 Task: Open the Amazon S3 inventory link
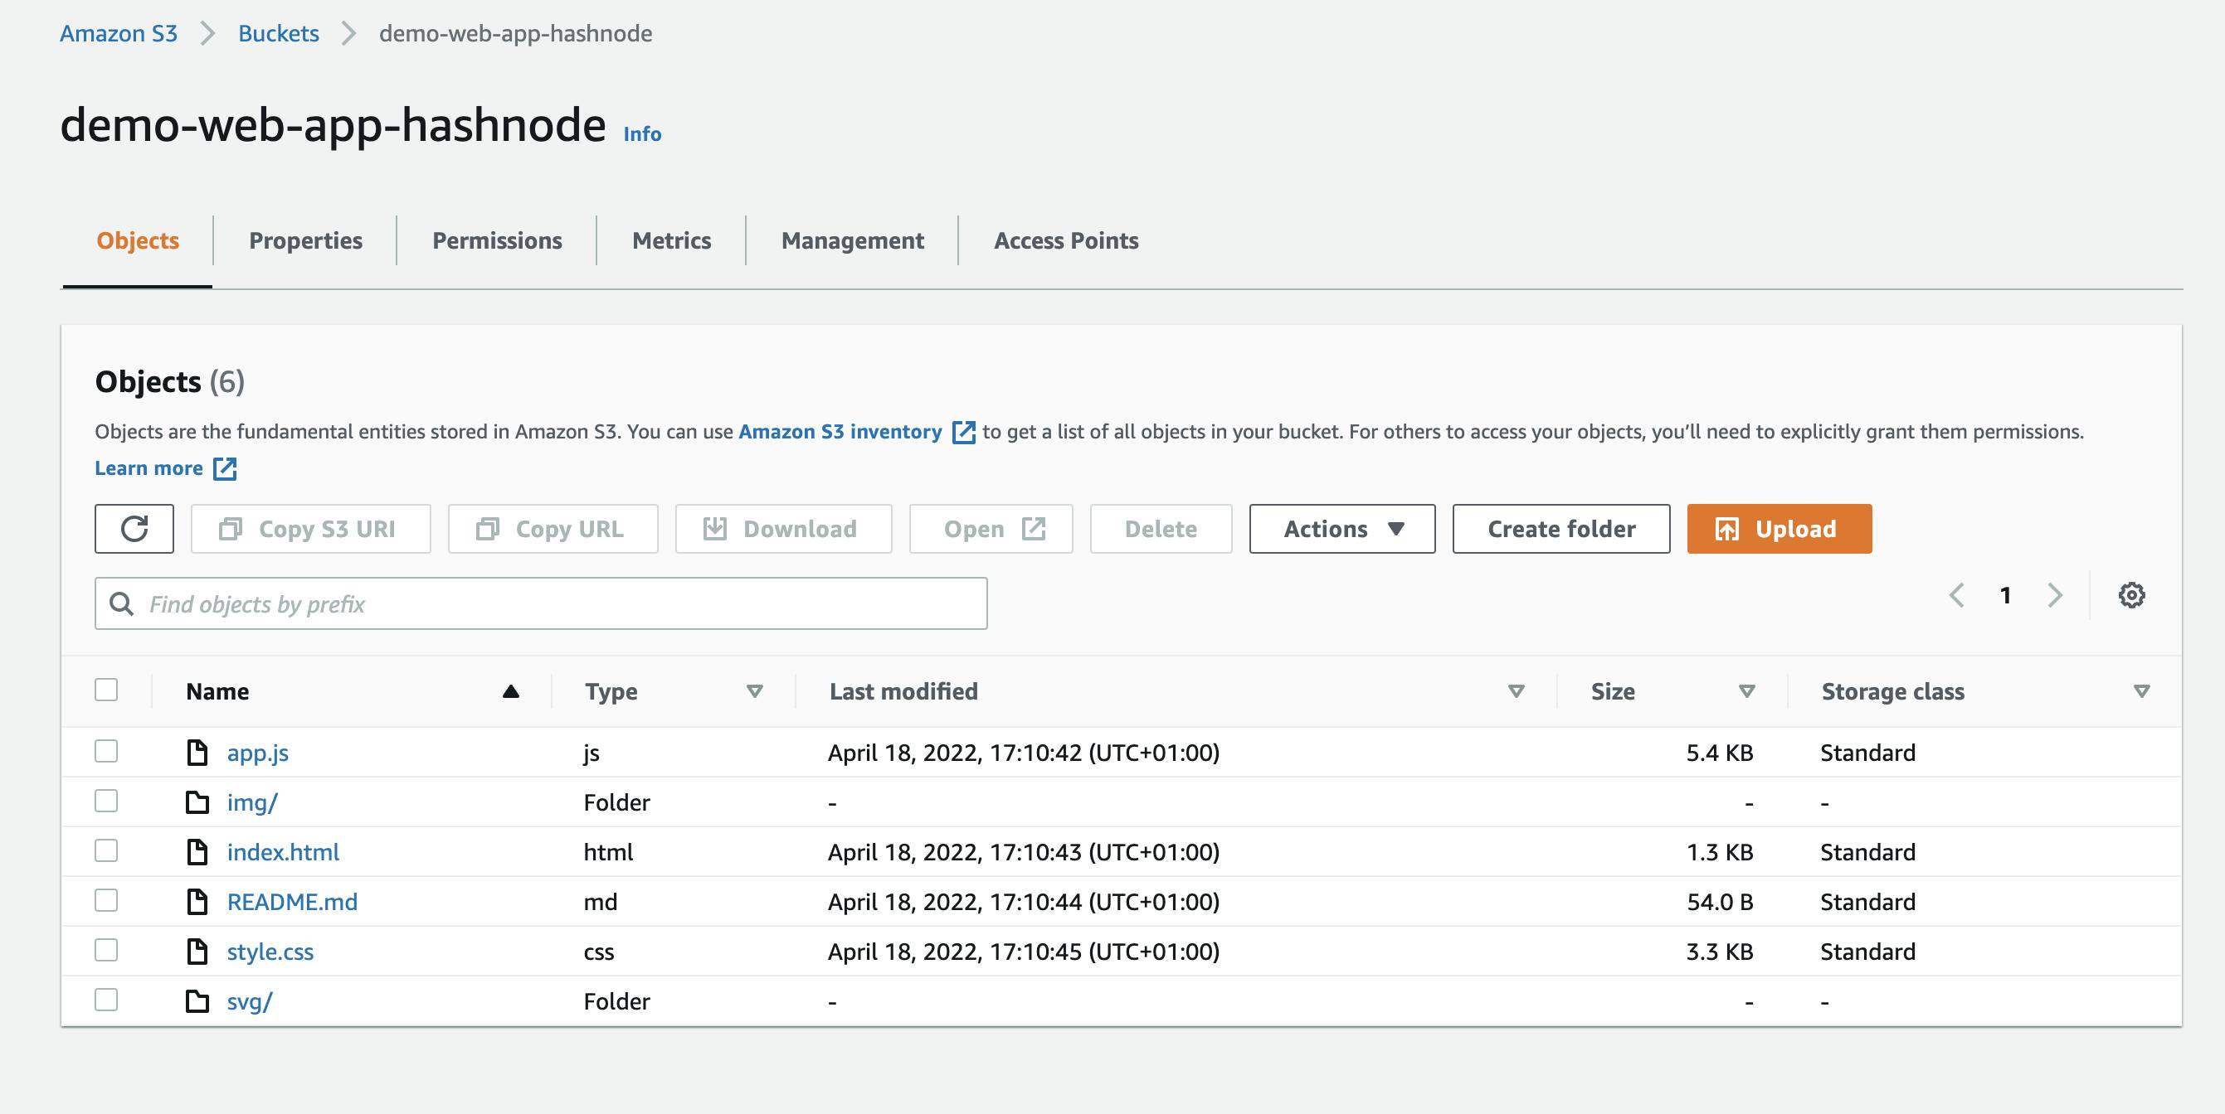click(x=840, y=433)
